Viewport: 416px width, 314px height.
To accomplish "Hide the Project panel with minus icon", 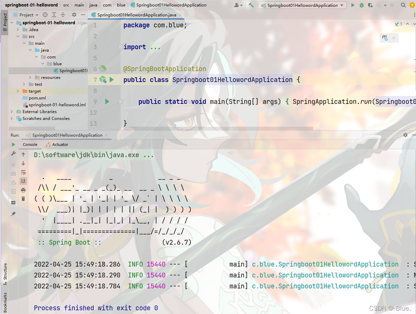I will point(83,15).
